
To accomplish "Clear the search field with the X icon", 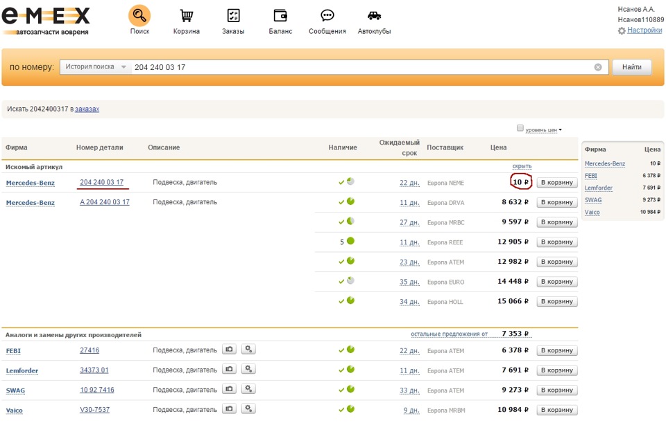I will pos(598,67).
